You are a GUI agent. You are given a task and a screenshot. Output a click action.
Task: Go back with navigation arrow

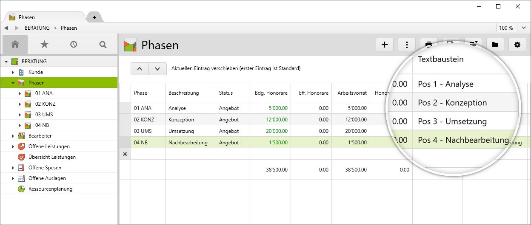coord(6,28)
